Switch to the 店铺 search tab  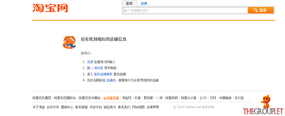[x=144, y=3]
